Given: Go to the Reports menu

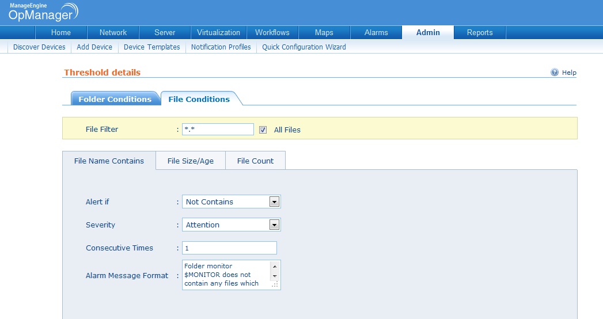Looking at the screenshot, I should tap(479, 33).
